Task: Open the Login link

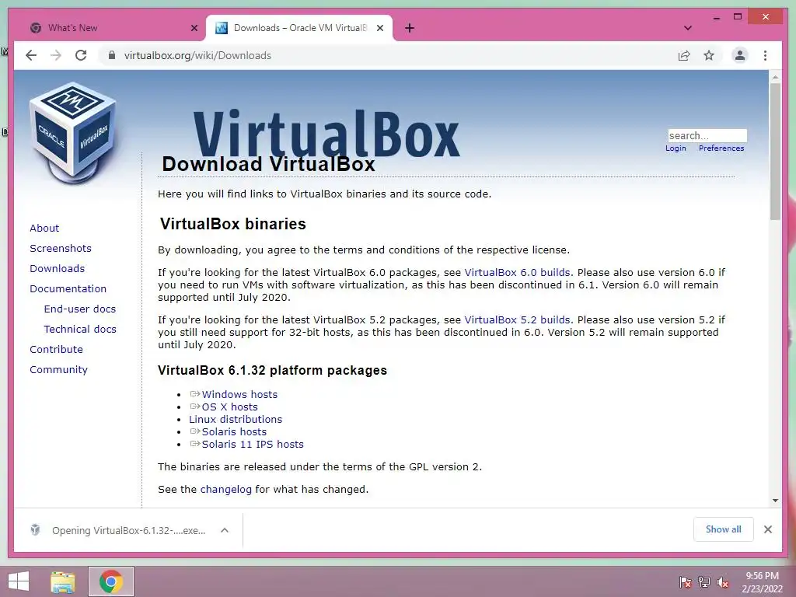Action: 676,148
